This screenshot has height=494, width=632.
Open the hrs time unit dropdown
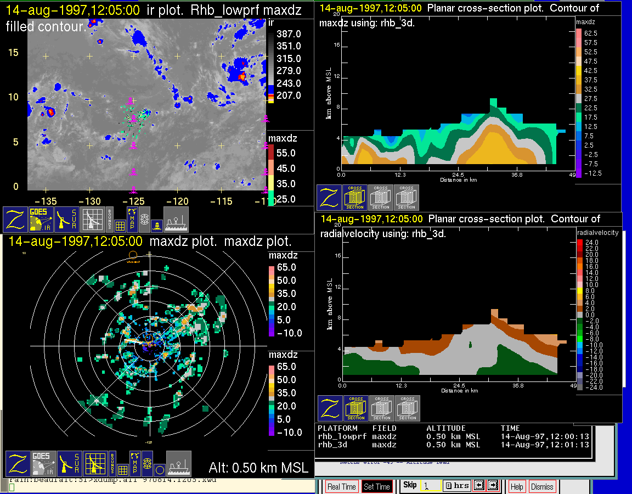tap(456, 486)
